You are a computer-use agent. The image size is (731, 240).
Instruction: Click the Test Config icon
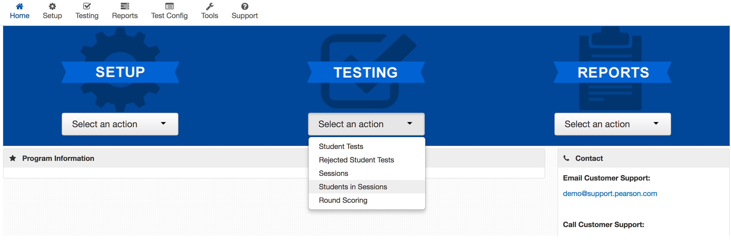tap(169, 6)
